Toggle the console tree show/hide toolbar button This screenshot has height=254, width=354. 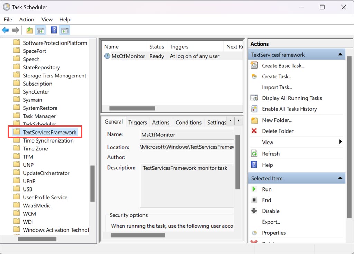click(x=40, y=30)
